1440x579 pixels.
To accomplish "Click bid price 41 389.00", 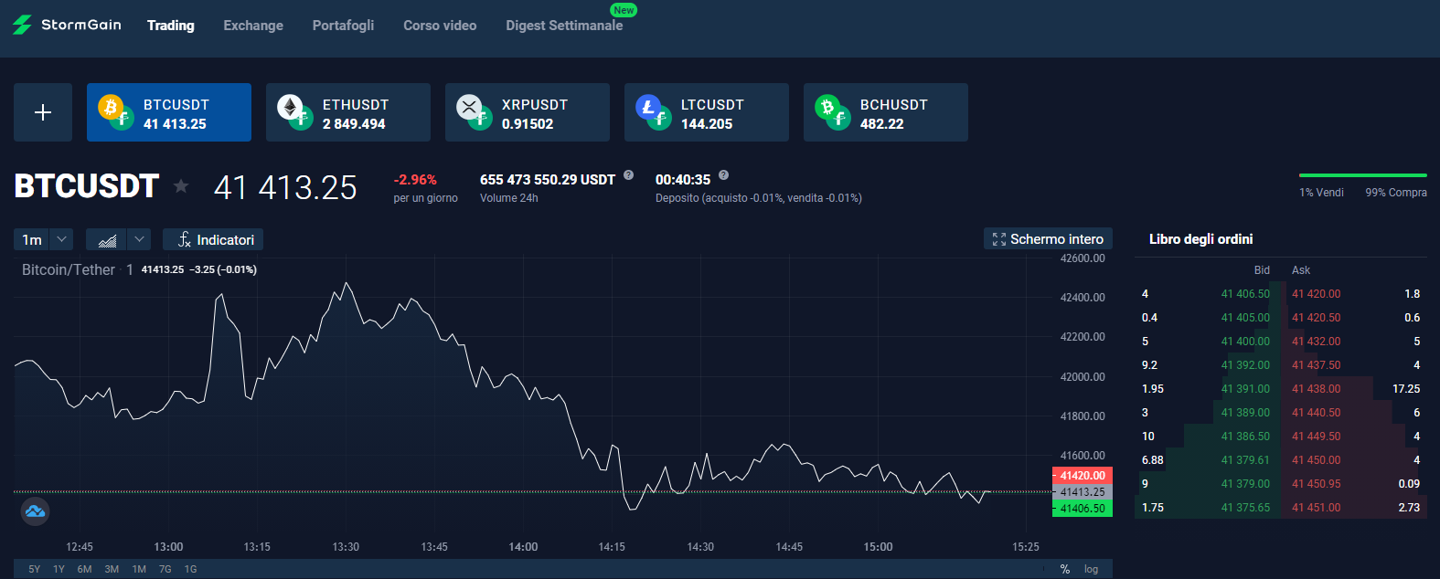I will pos(1245,413).
